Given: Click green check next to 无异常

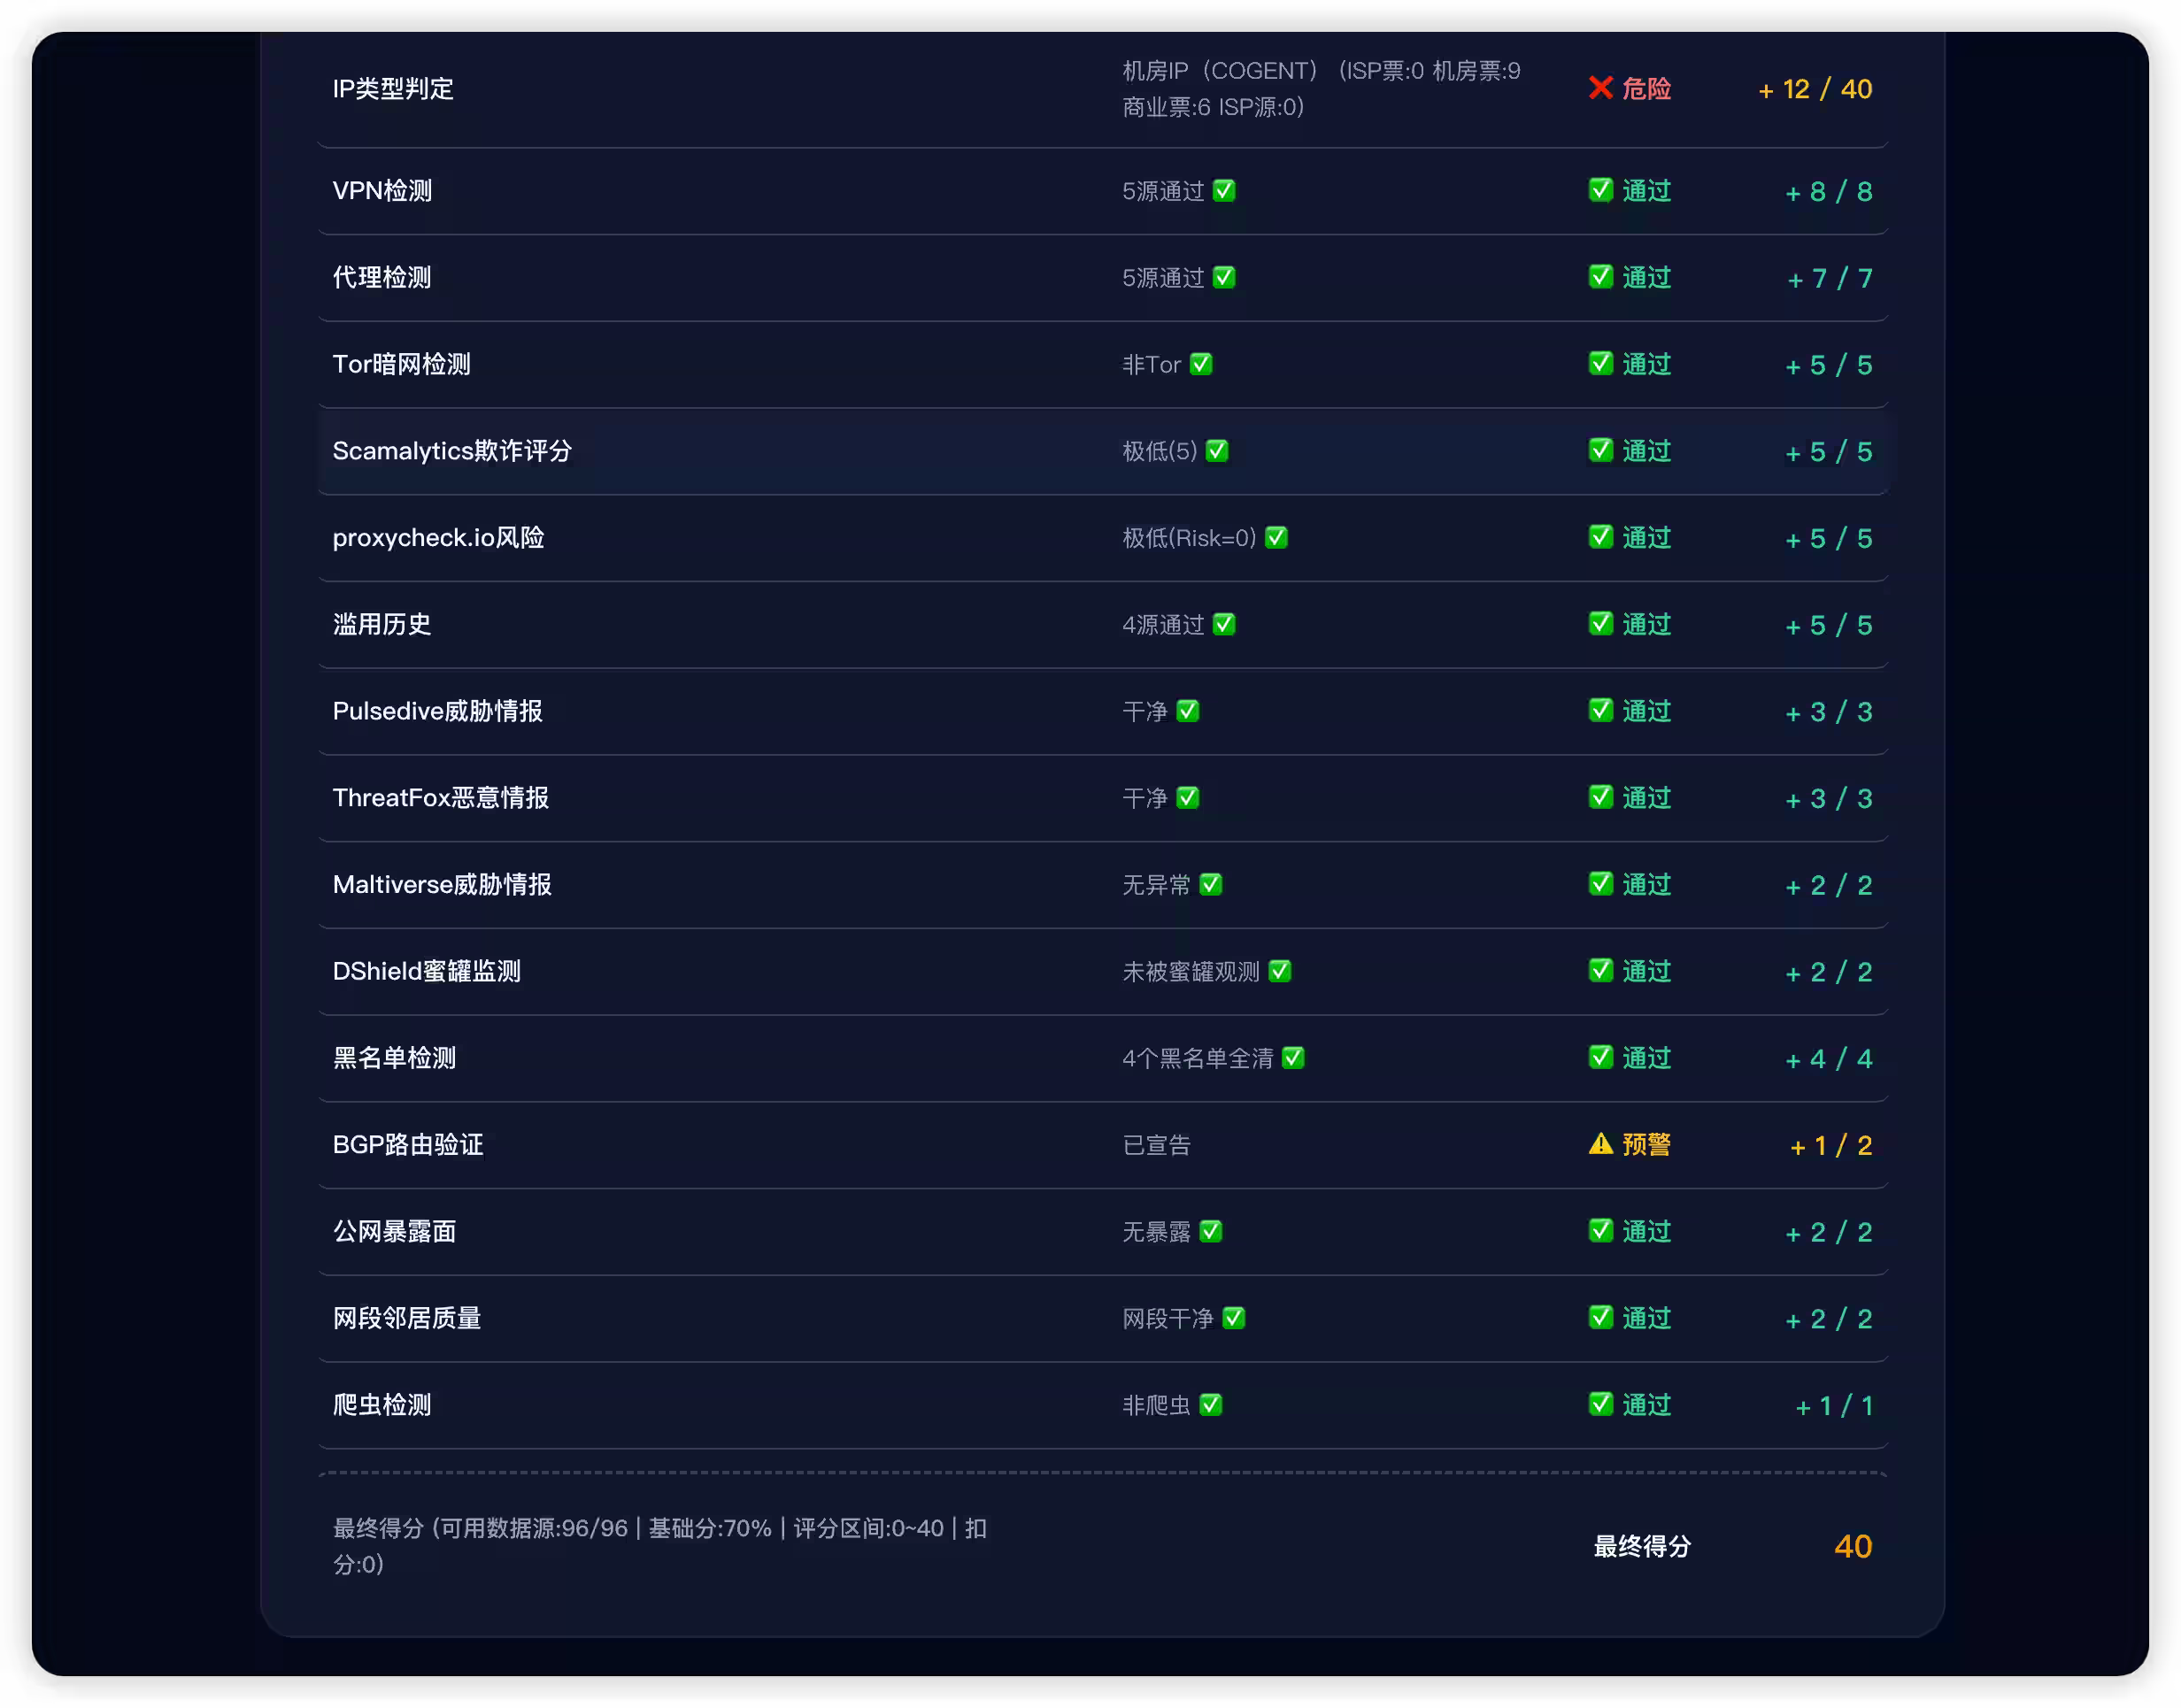Looking at the screenshot, I should (1210, 884).
